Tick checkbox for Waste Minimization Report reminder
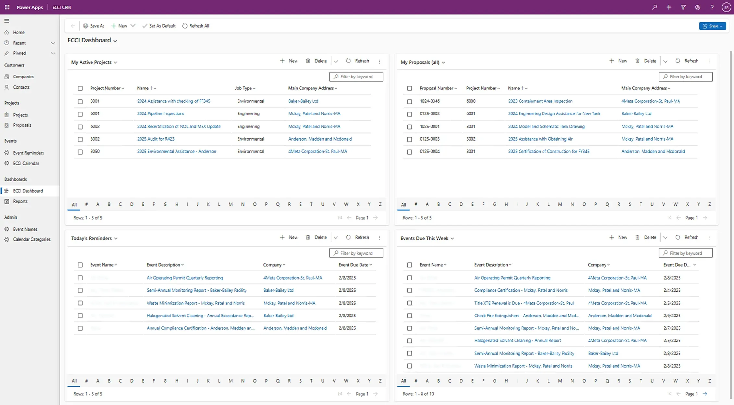Viewport: 734px width, 405px height. (80, 303)
